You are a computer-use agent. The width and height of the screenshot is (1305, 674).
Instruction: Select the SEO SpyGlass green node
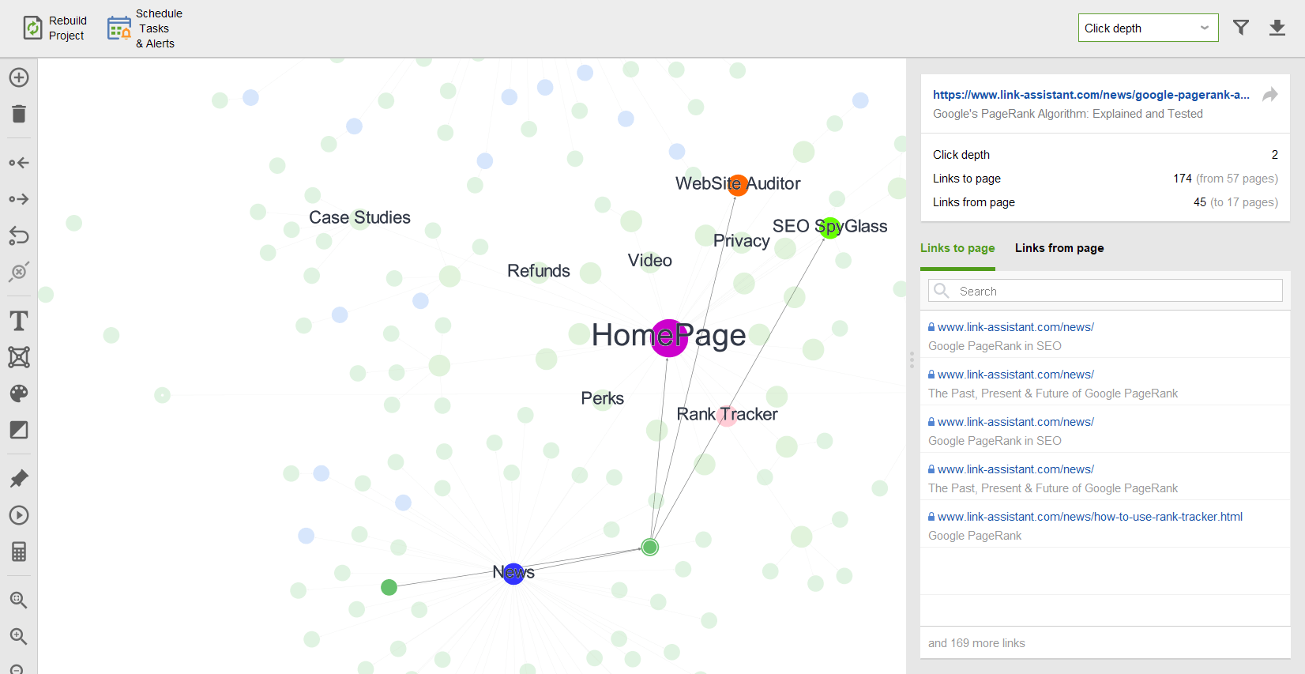pyautogui.click(x=829, y=228)
